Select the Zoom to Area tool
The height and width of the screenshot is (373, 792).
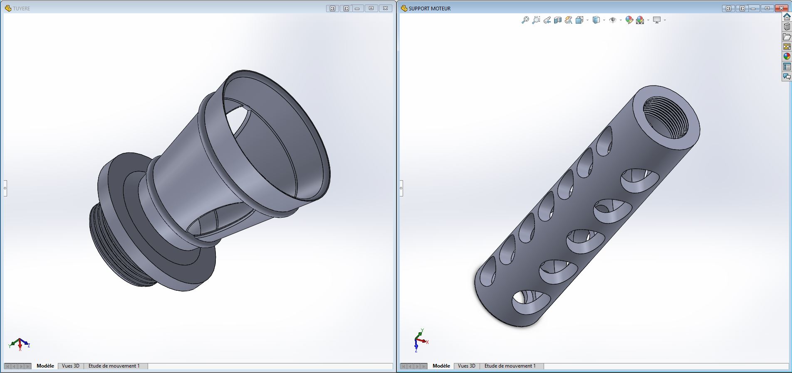click(x=536, y=20)
